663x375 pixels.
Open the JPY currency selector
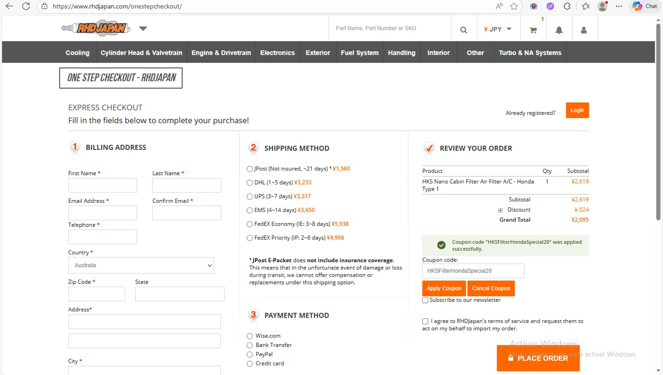pyautogui.click(x=497, y=29)
